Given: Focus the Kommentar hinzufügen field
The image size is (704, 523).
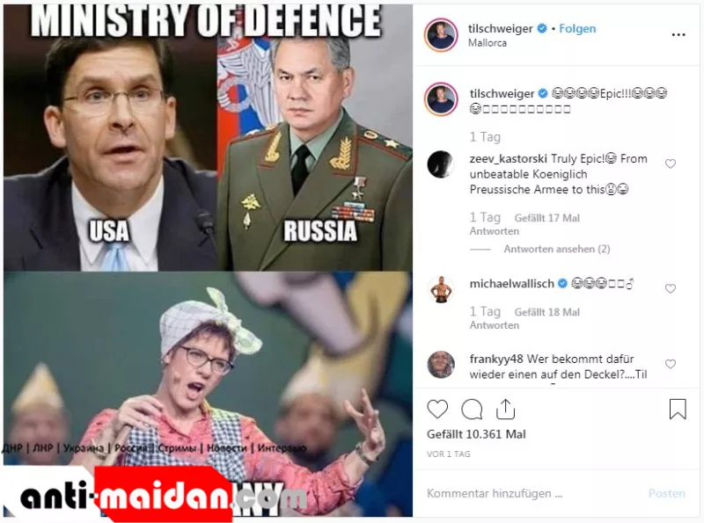Looking at the screenshot, I should (534, 493).
